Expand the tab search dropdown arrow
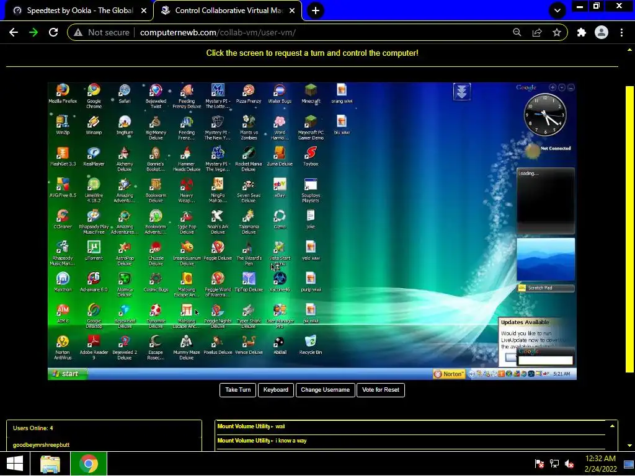This screenshot has width=635, height=476. (x=557, y=11)
